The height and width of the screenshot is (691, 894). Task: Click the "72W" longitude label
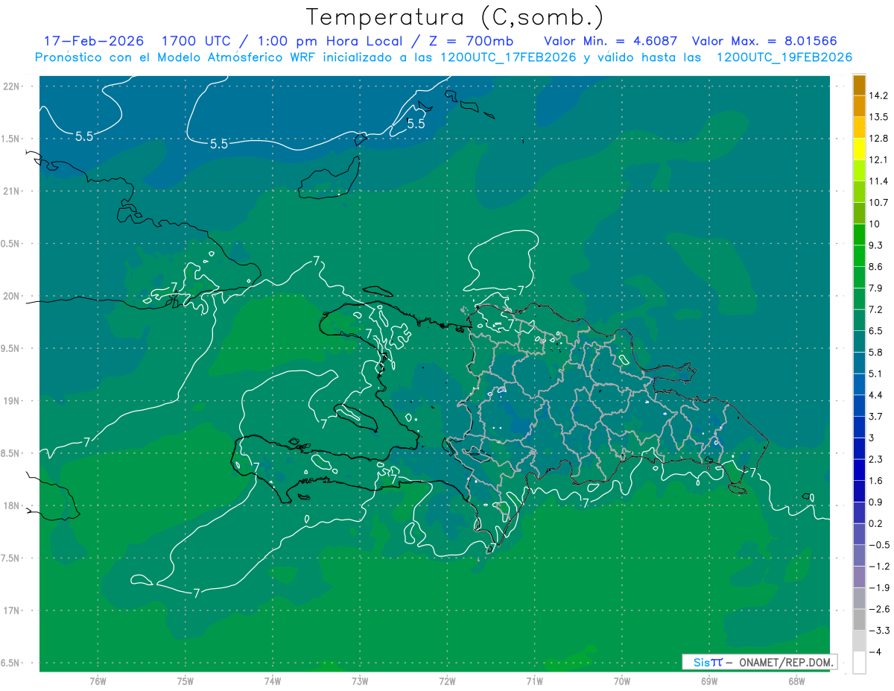point(447,681)
